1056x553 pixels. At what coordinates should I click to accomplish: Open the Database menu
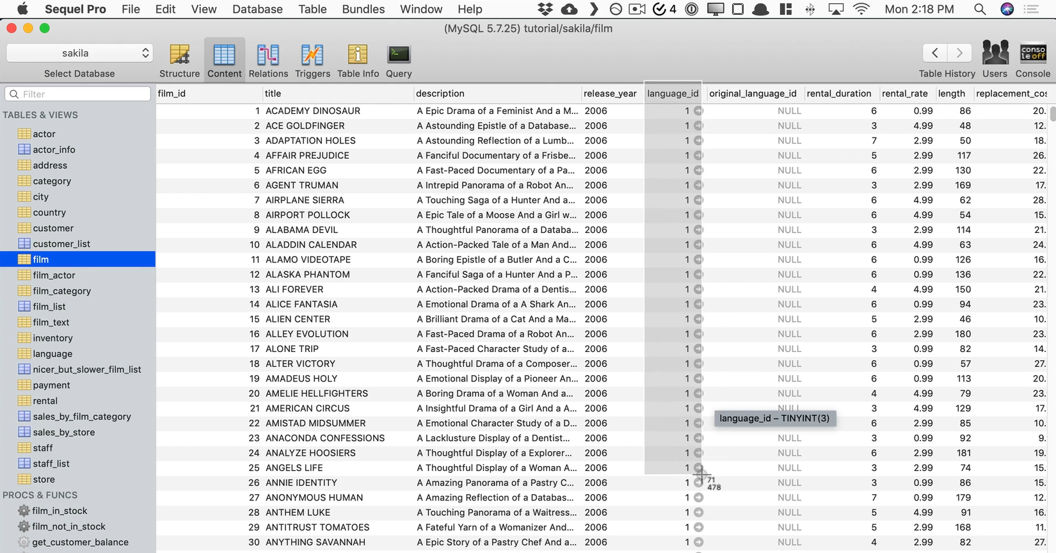click(x=257, y=9)
